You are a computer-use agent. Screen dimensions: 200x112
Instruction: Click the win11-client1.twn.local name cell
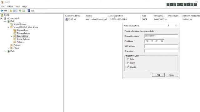tap(96, 19)
